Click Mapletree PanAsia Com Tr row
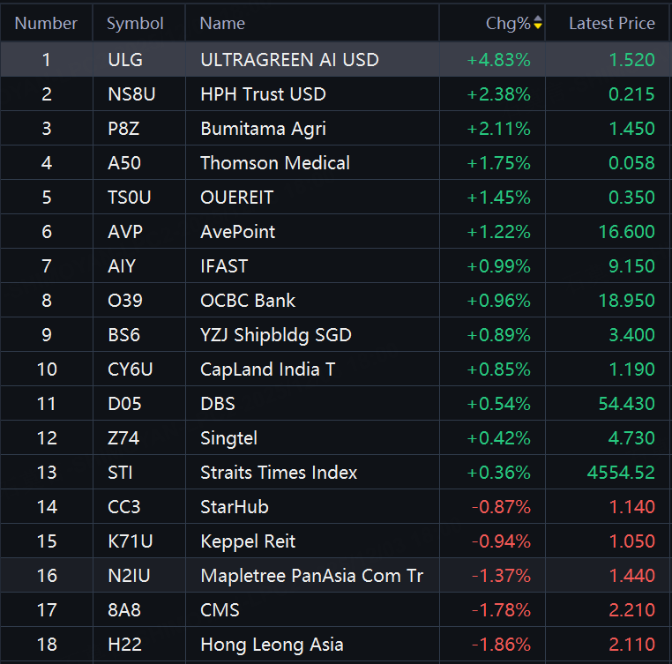Image resolution: width=672 pixels, height=664 pixels. [x=311, y=576]
